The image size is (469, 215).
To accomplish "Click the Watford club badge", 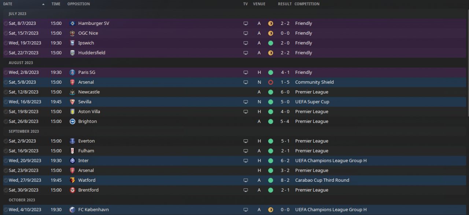I will pyautogui.click(x=73, y=180).
